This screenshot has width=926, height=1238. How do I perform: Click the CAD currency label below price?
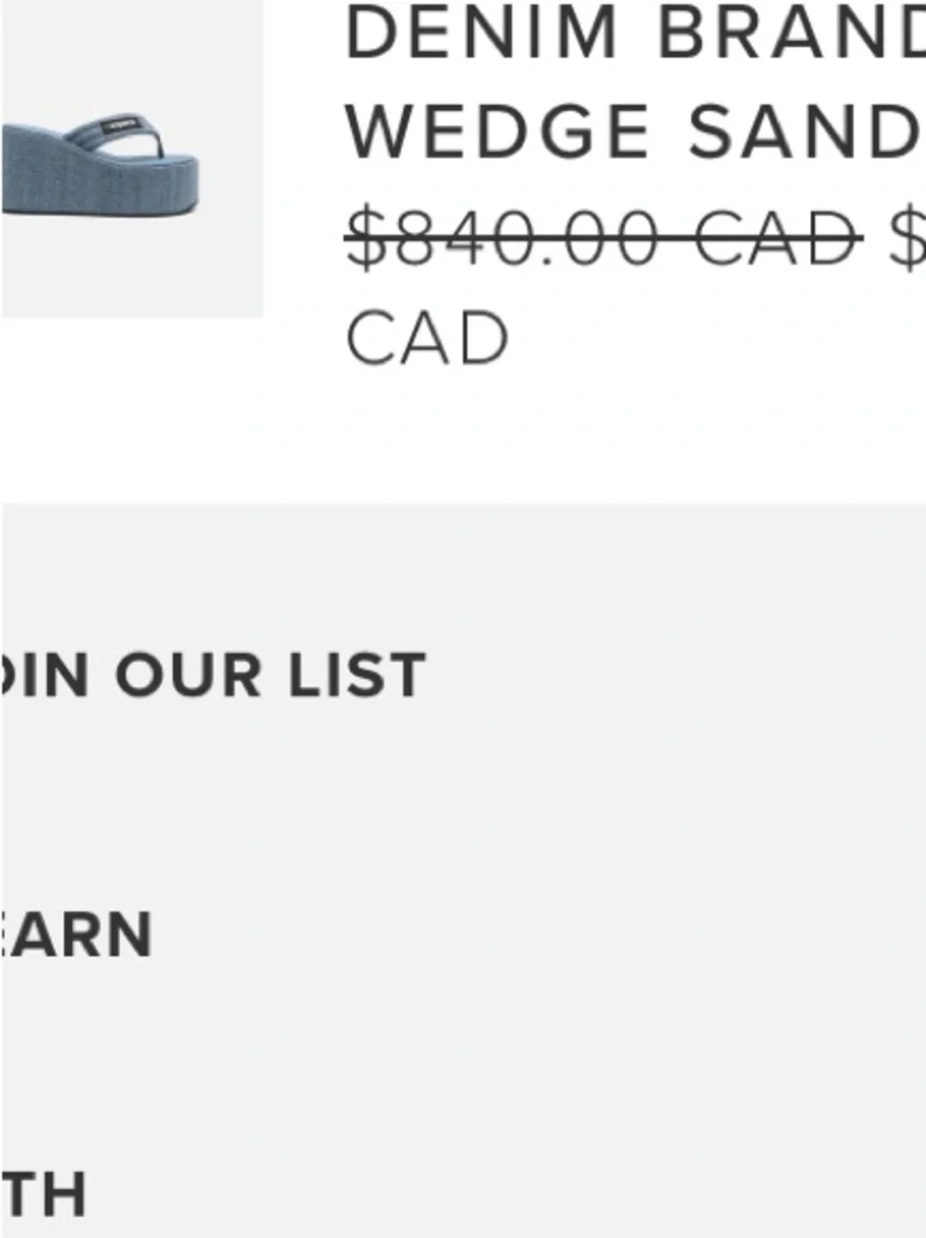point(426,338)
